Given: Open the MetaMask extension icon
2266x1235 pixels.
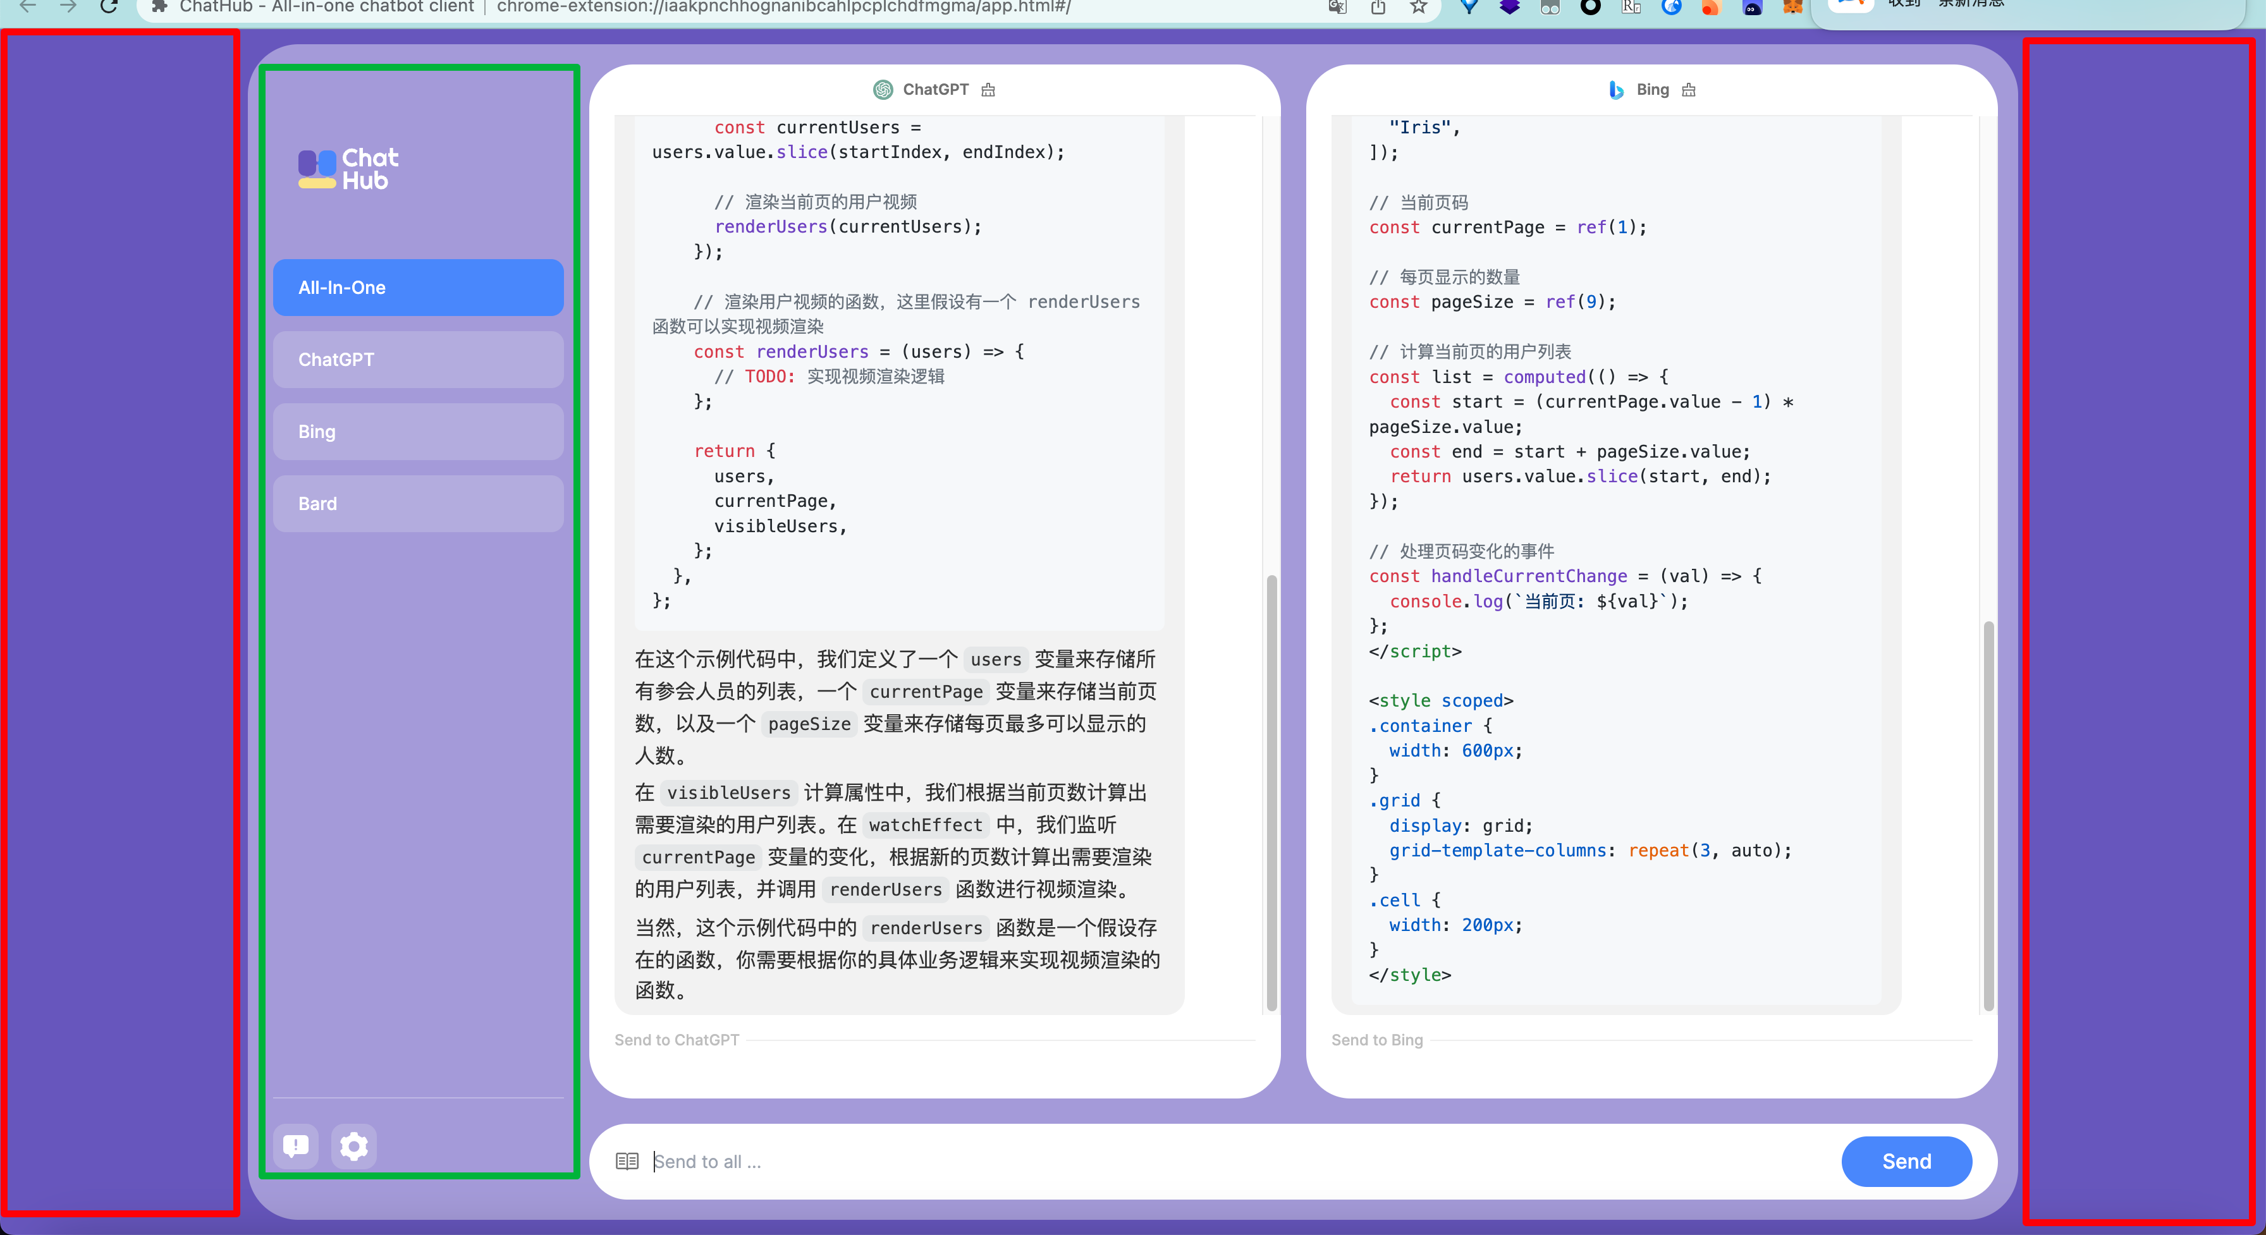Looking at the screenshot, I should coord(1792,7).
